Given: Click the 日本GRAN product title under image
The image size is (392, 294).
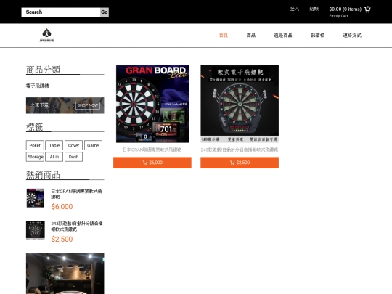Looking at the screenshot, I should click(x=152, y=150).
